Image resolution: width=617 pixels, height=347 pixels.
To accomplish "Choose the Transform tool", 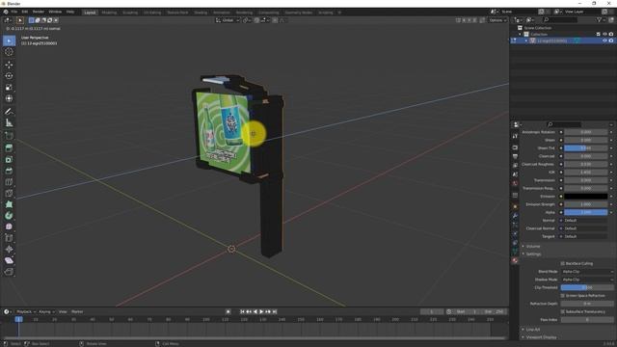I will pos(9,98).
